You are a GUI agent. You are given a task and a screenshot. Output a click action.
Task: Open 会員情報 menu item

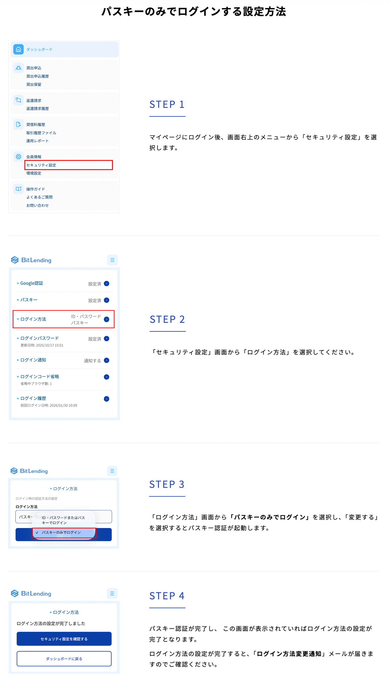[x=33, y=157]
